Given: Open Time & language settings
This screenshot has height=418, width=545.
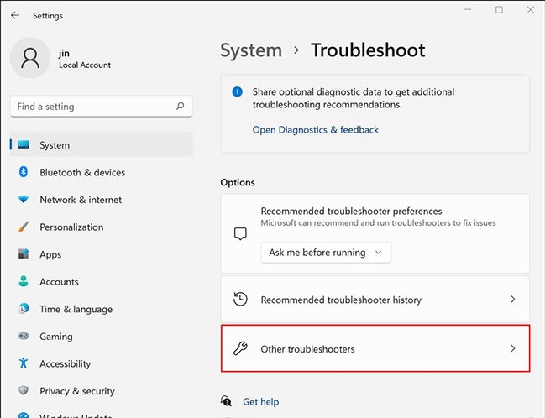Looking at the screenshot, I should point(101,309).
